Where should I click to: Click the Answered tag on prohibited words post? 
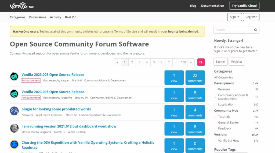point(28,115)
